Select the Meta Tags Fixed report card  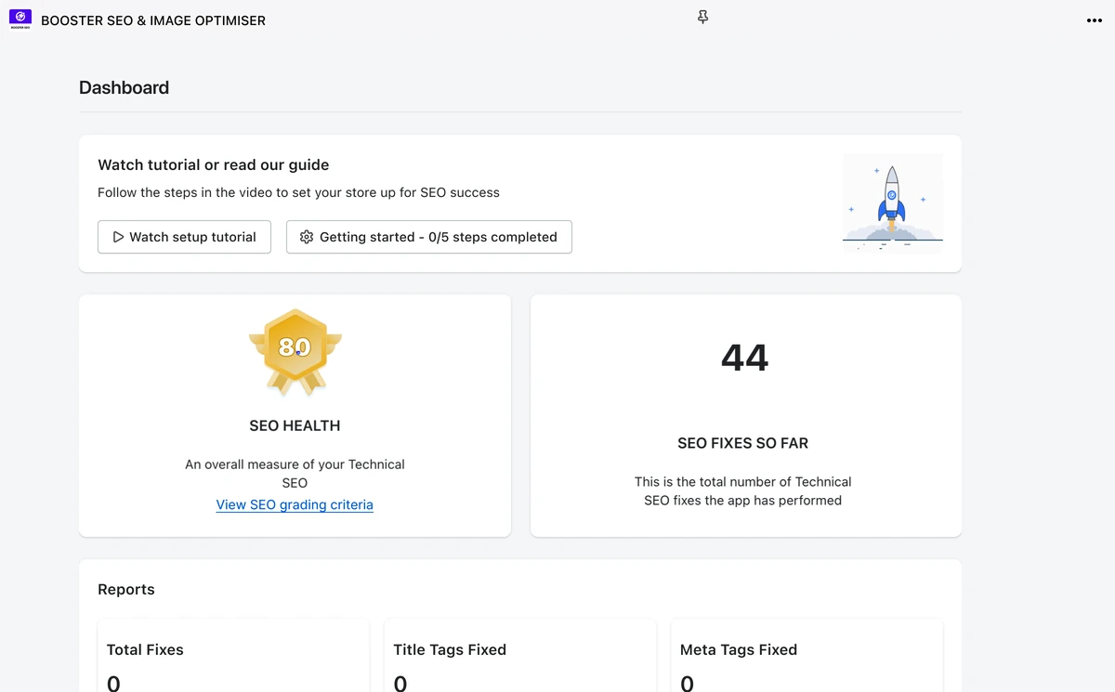807,656
